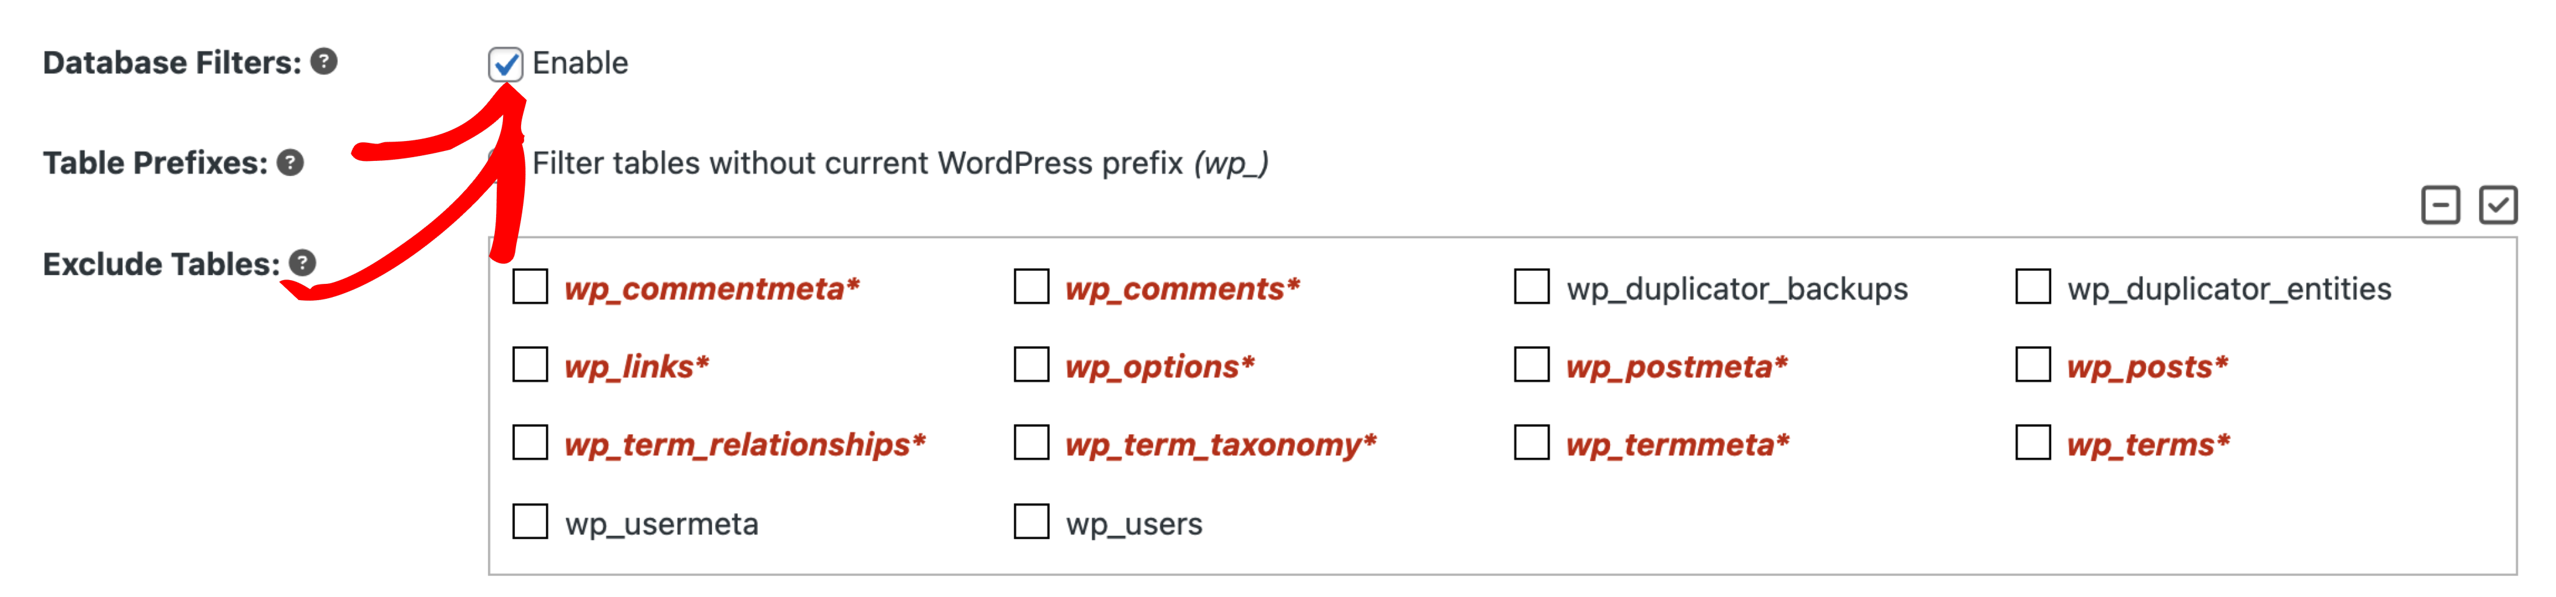Open Database Filters help tooltip icon
Viewport: 2556px width, 597px height.
coord(323,62)
